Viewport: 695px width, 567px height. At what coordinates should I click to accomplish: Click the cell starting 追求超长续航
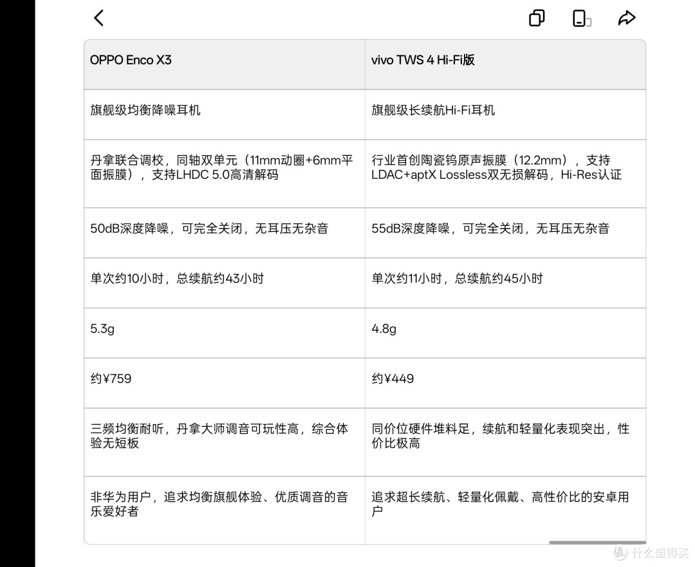(505, 510)
